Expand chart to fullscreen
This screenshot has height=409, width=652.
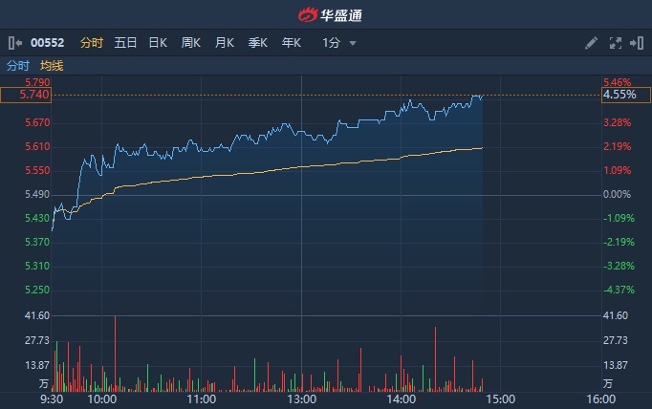[616, 43]
